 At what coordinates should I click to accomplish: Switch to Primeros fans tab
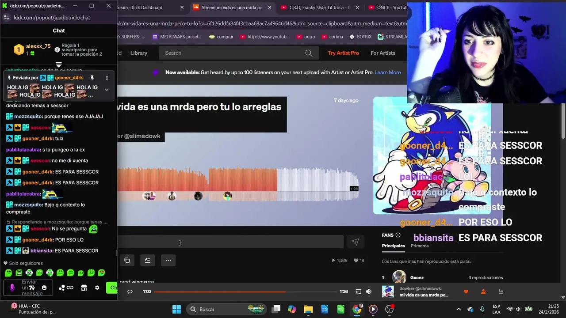point(420,246)
